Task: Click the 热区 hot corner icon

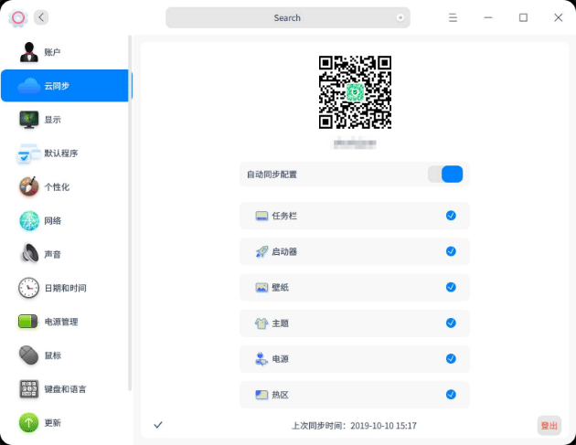Action: click(261, 395)
